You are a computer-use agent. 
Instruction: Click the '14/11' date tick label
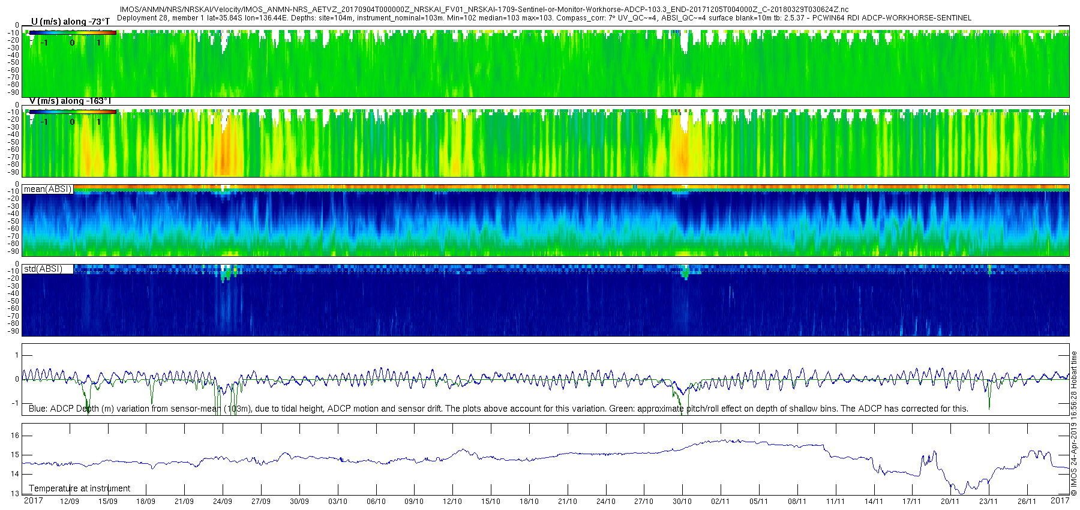point(874,502)
